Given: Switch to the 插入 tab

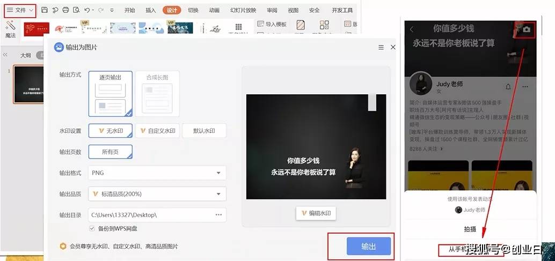Looking at the screenshot, I should pos(151,10).
